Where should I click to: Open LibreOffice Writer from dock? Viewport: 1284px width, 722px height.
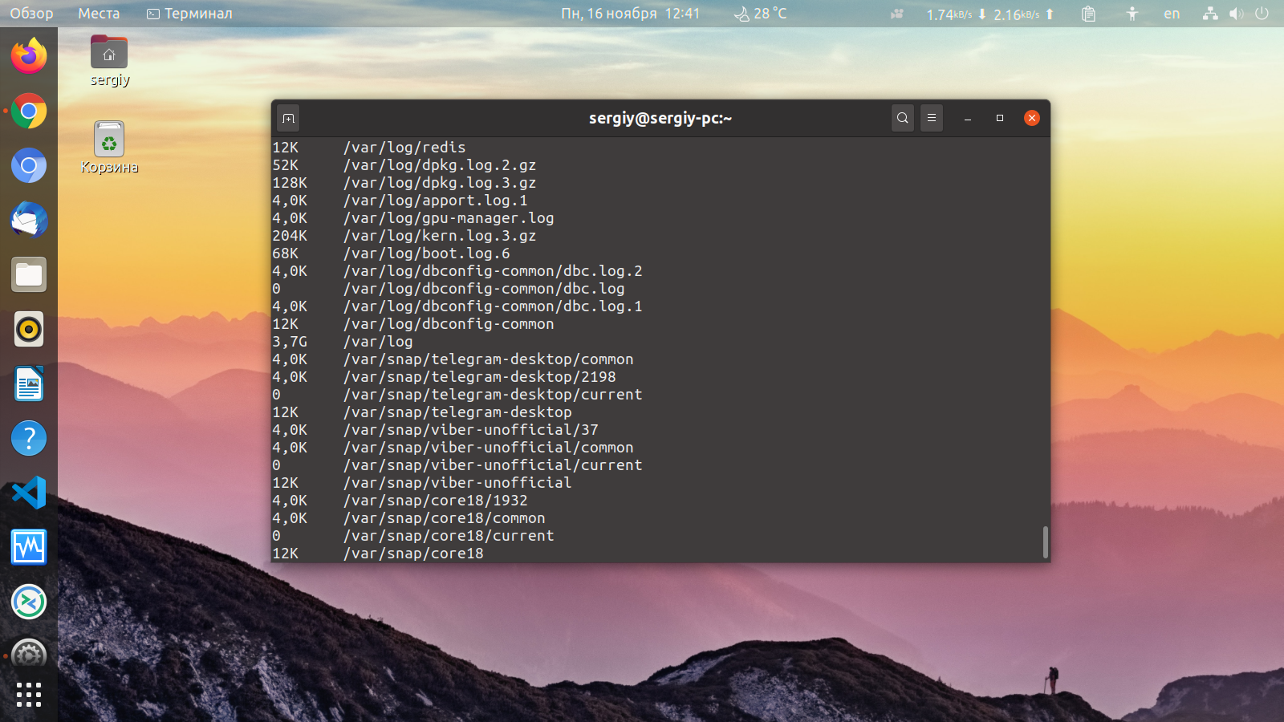click(29, 383)
